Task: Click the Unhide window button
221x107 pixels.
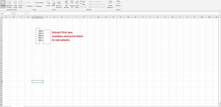Action: pyautogui.click(x=83, y=7)
